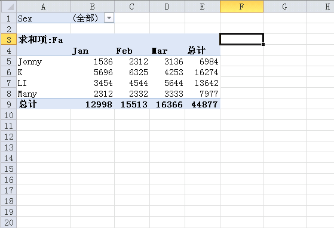Click the cell with value 5696
Screen dimensions: 334x228
click(x=92, y=72)
